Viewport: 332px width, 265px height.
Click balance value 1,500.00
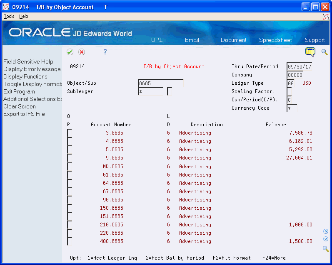(301, 241)
